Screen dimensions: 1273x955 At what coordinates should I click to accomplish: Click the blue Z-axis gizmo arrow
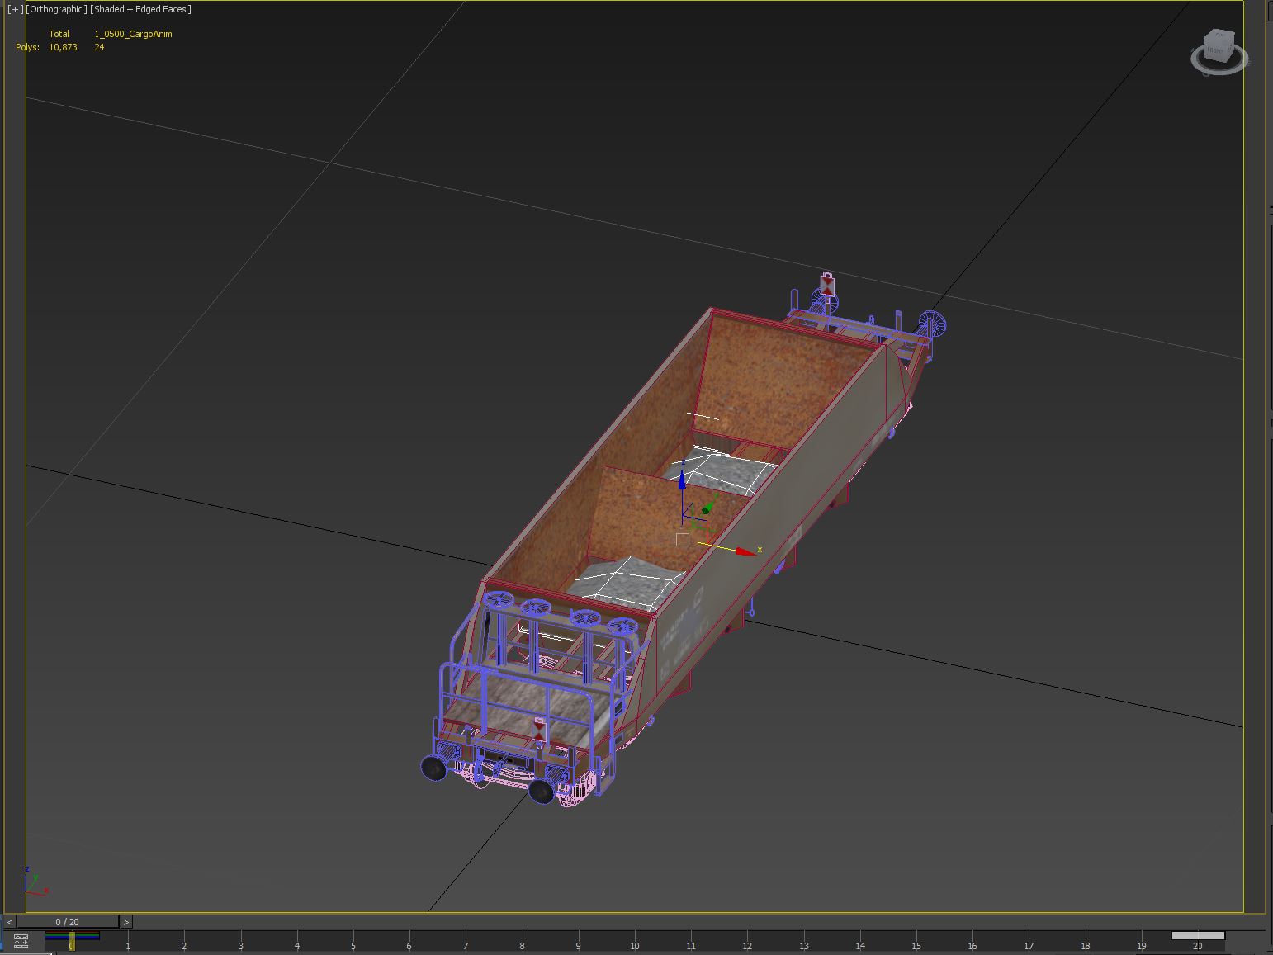click(x=682, y=482)
